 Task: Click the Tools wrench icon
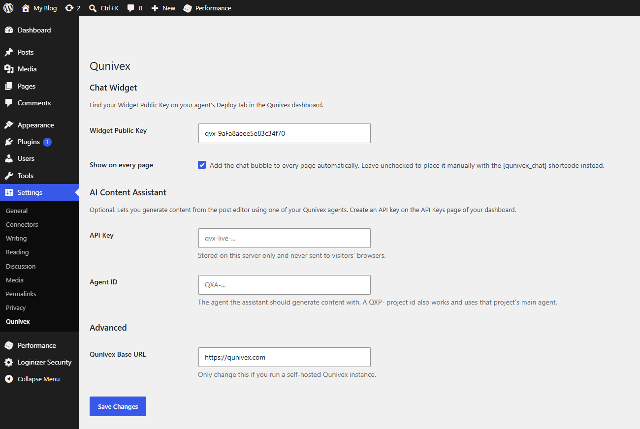[x=9, y=176]
